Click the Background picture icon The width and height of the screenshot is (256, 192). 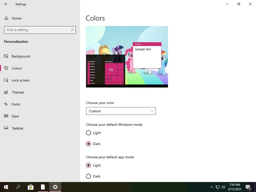point(6,56)
